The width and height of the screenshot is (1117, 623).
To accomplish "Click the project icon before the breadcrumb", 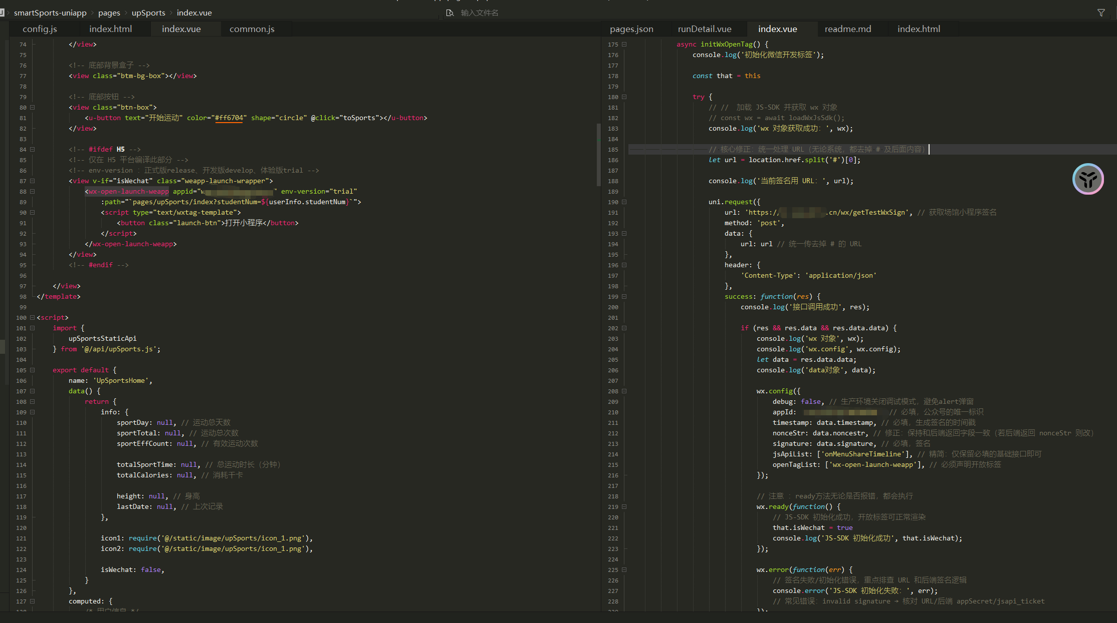I will click(2, 13).
